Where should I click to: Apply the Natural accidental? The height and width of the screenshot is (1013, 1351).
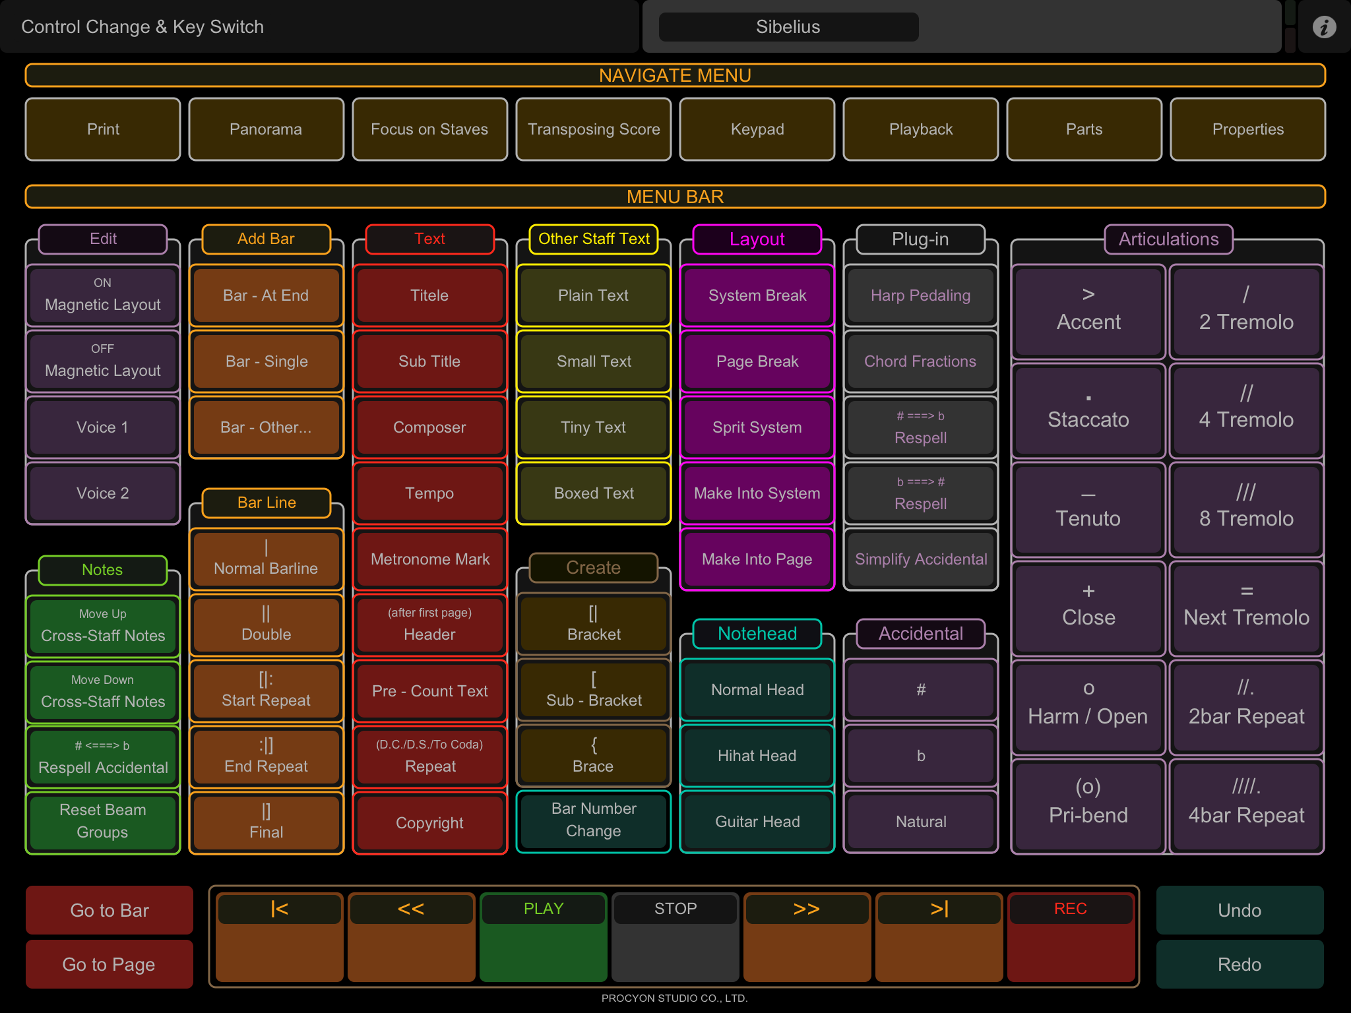(921, 822)
